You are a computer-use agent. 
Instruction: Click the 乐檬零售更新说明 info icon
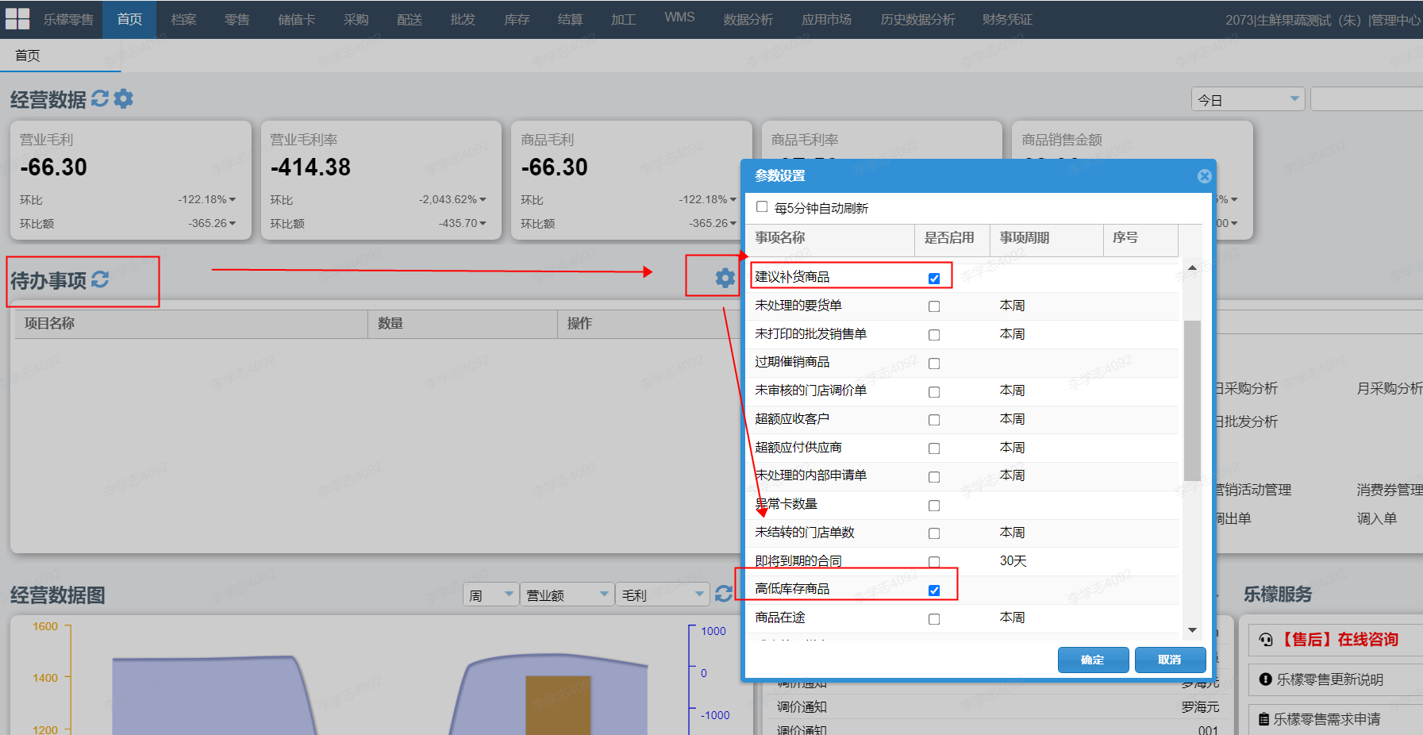1266,679
